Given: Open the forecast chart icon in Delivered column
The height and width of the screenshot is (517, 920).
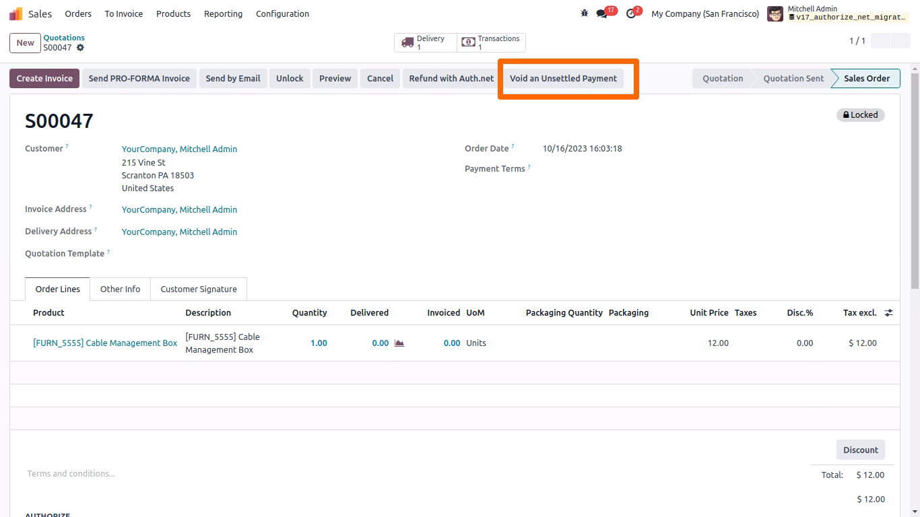Looking at the screenshot, I should tap(399, 343).
